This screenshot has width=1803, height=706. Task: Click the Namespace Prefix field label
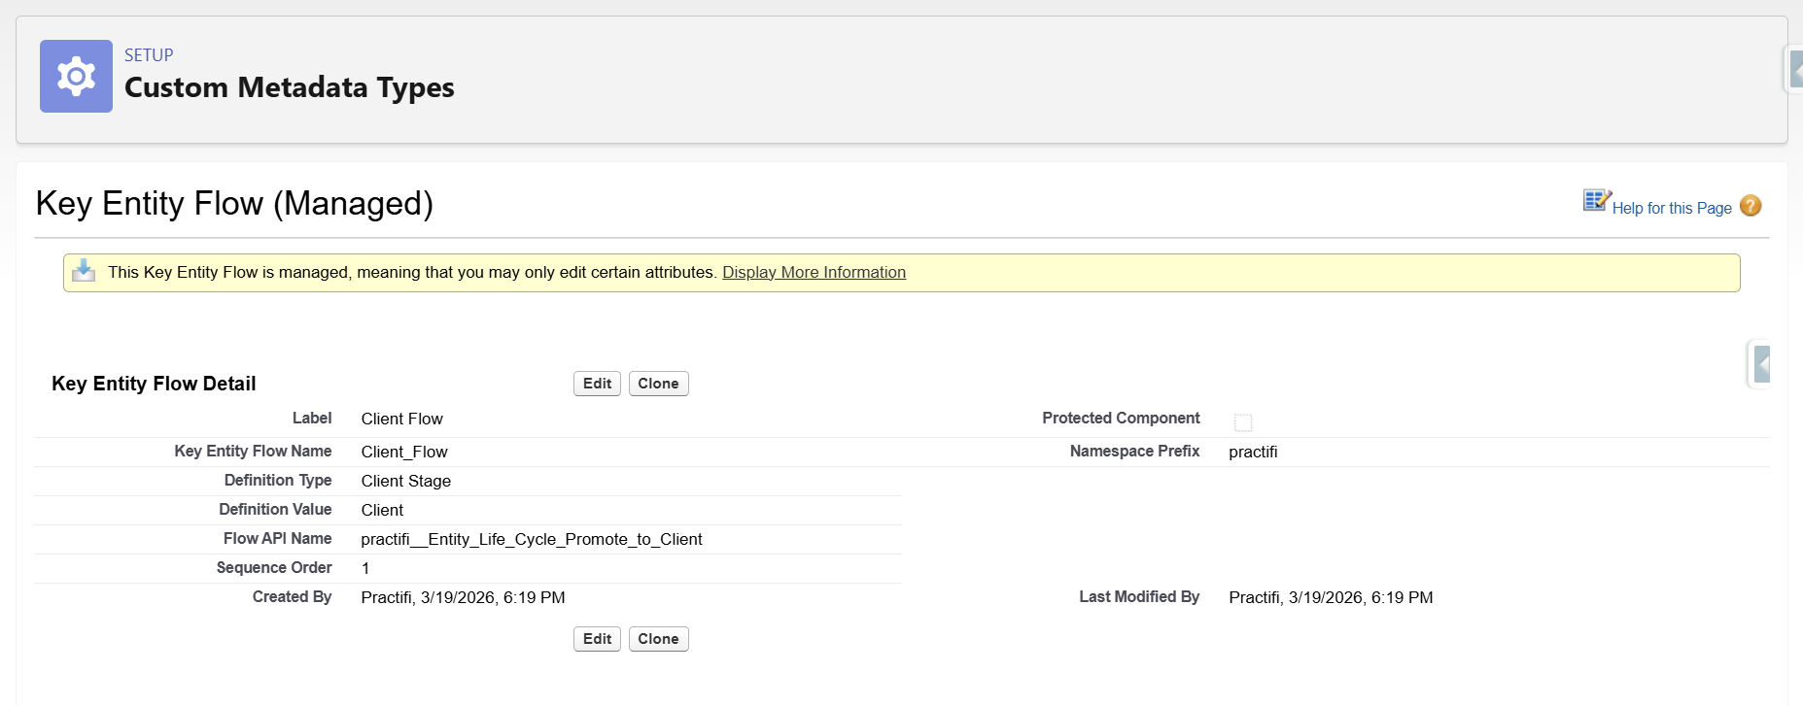(1134, 451)
